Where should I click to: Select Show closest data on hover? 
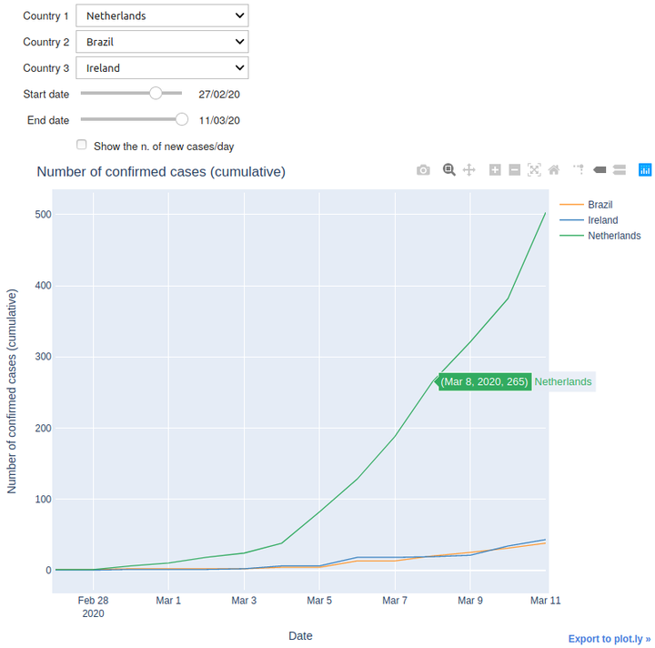point(600,169)
